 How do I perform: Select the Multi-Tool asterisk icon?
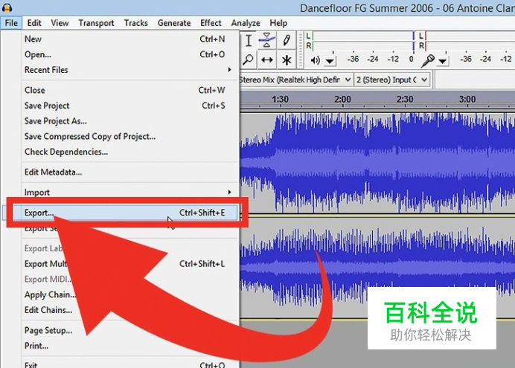pyautogui.click(x=287, y=60)
